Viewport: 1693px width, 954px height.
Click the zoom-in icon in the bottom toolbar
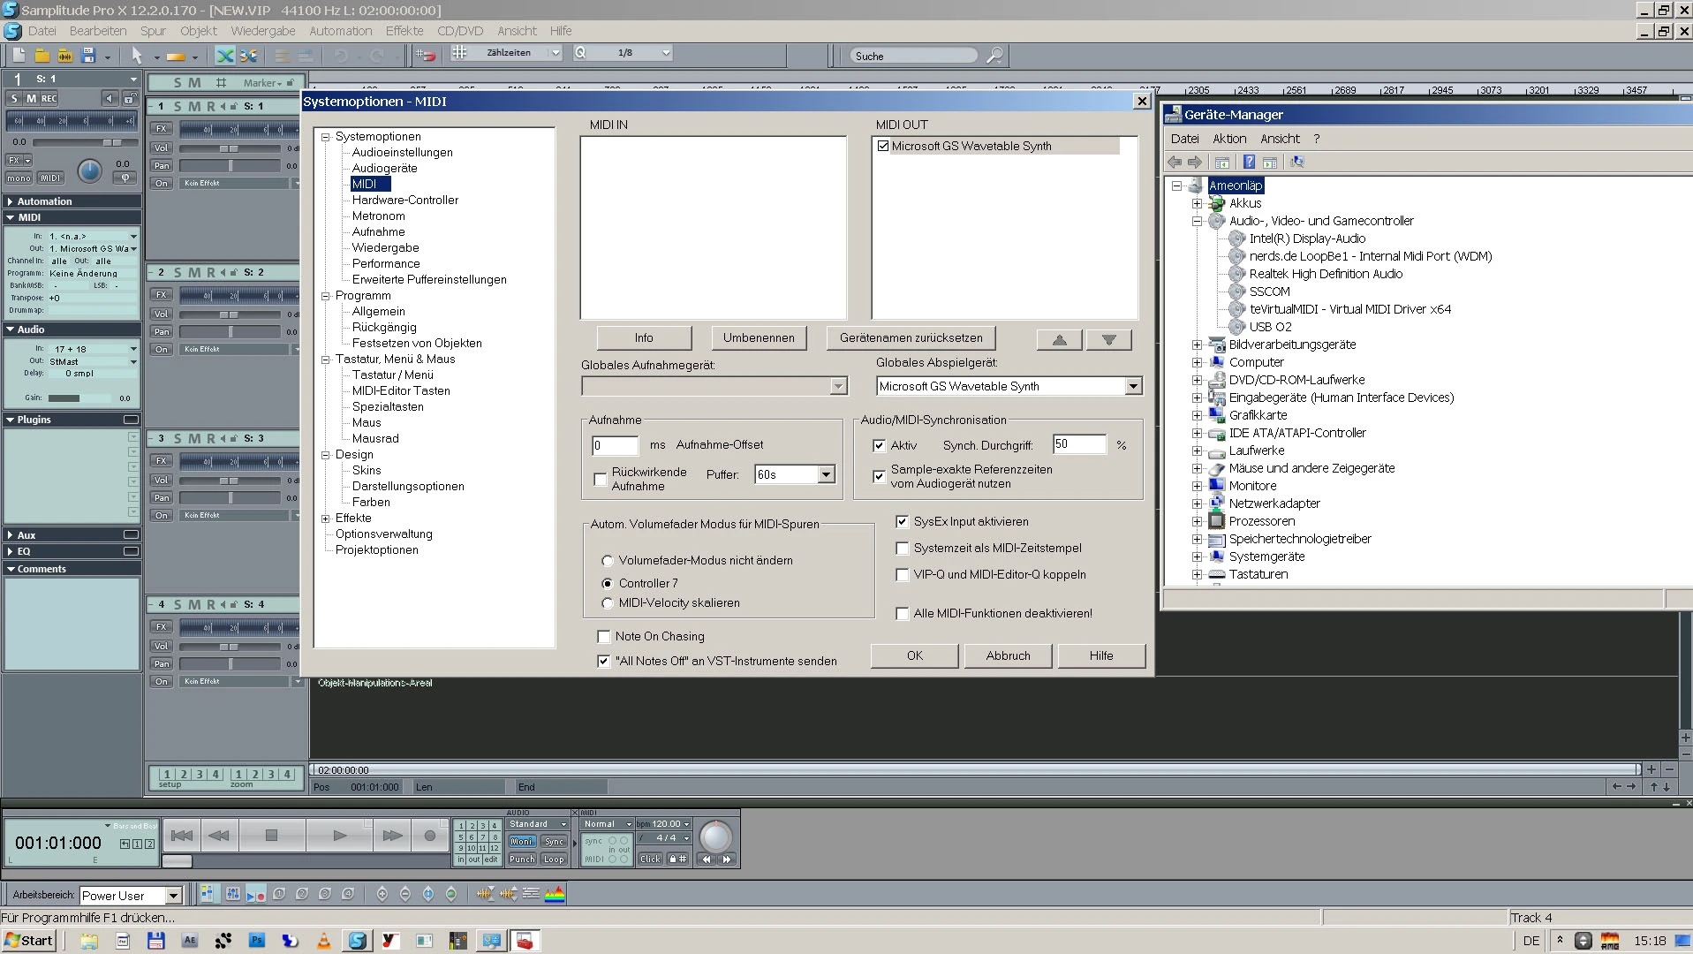click(x=382, y=894)
